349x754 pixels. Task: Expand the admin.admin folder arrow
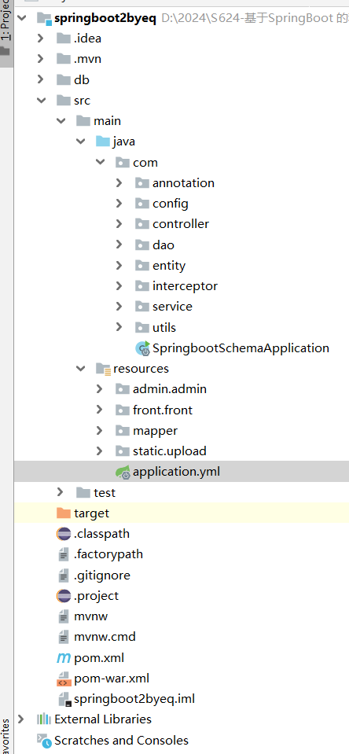click(x=100, y=389)
